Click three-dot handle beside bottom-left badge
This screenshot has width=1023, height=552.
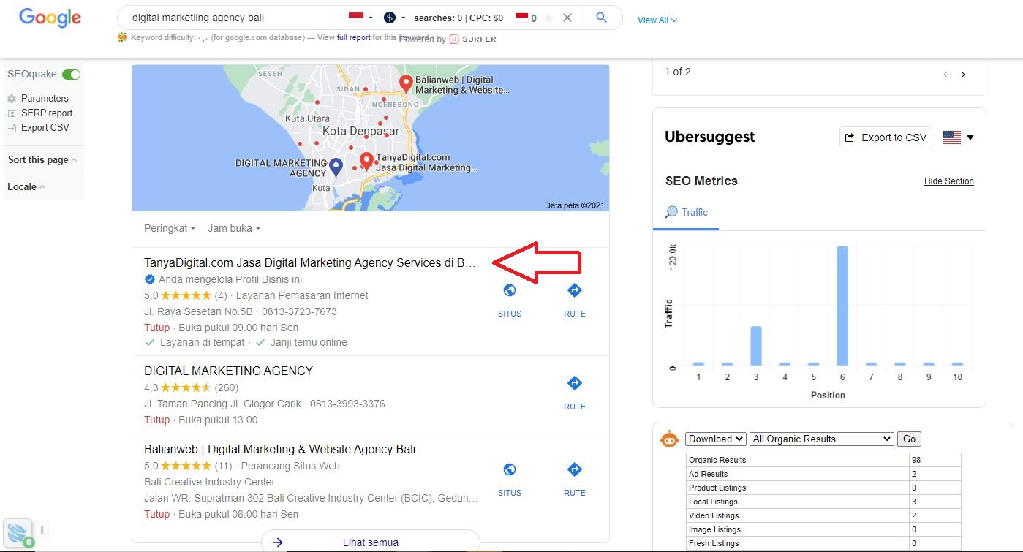click(42, 530)
